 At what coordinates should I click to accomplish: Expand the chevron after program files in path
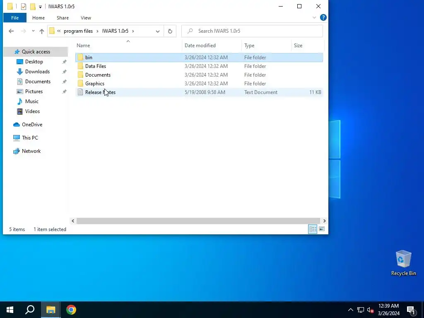point(97,31)
